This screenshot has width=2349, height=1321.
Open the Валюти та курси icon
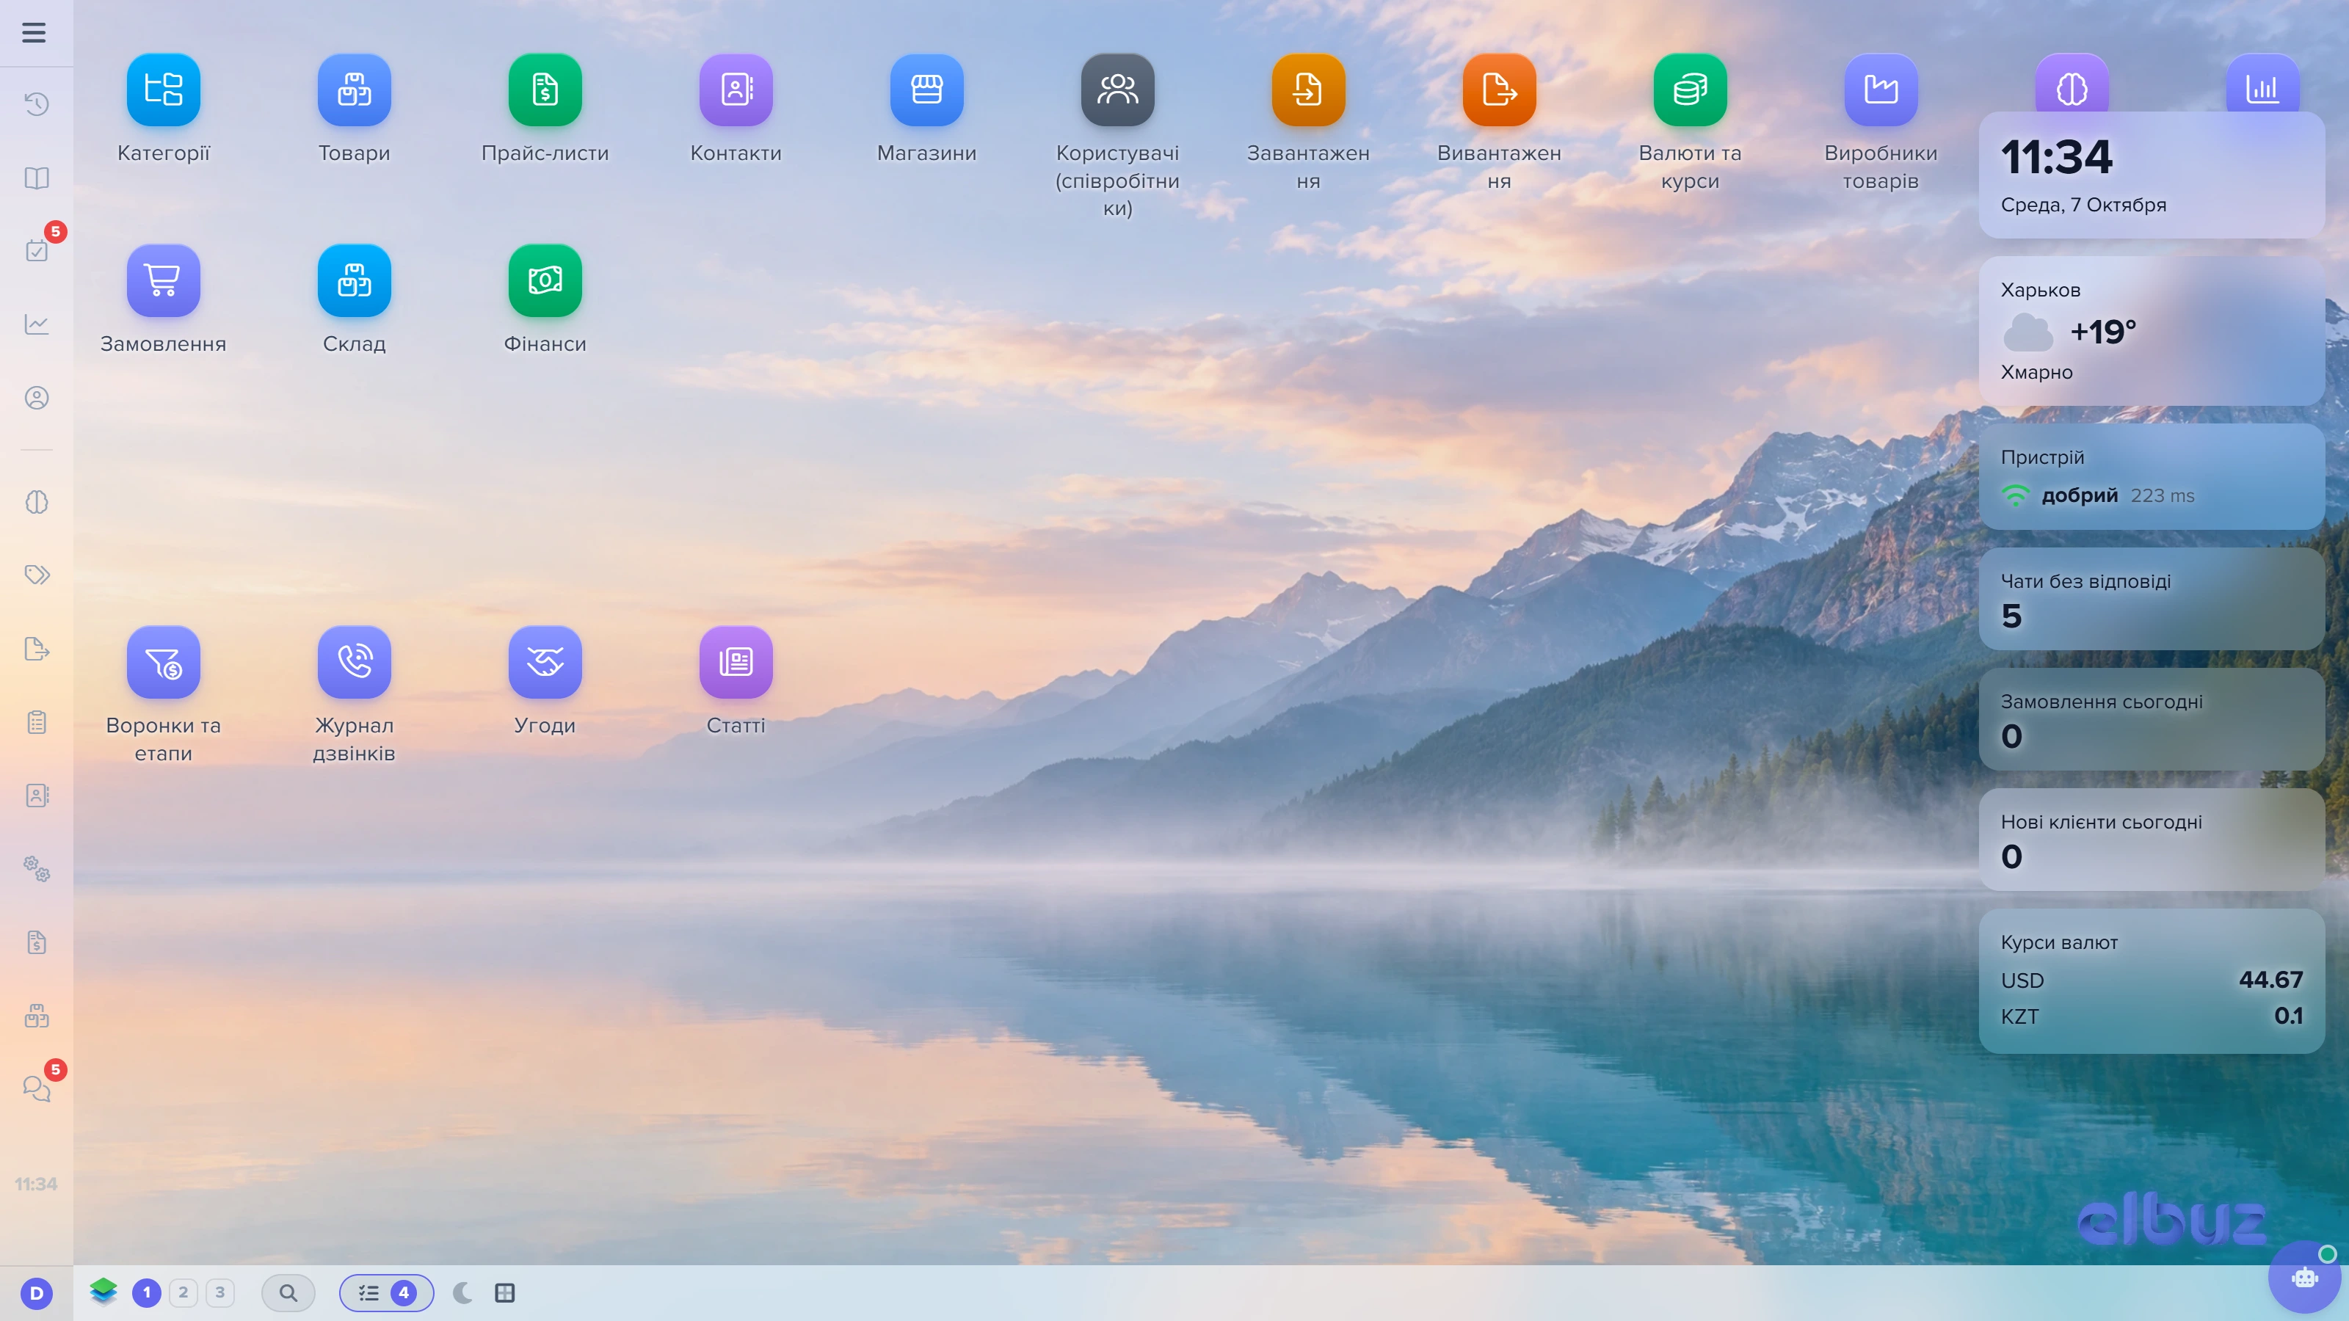point(1691,90)
